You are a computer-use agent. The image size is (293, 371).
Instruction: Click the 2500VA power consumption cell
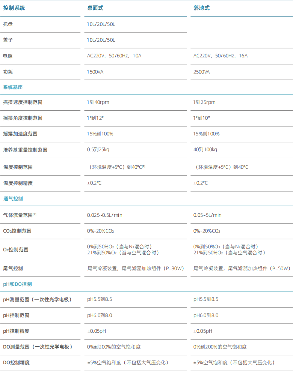[x=202, y=72]
